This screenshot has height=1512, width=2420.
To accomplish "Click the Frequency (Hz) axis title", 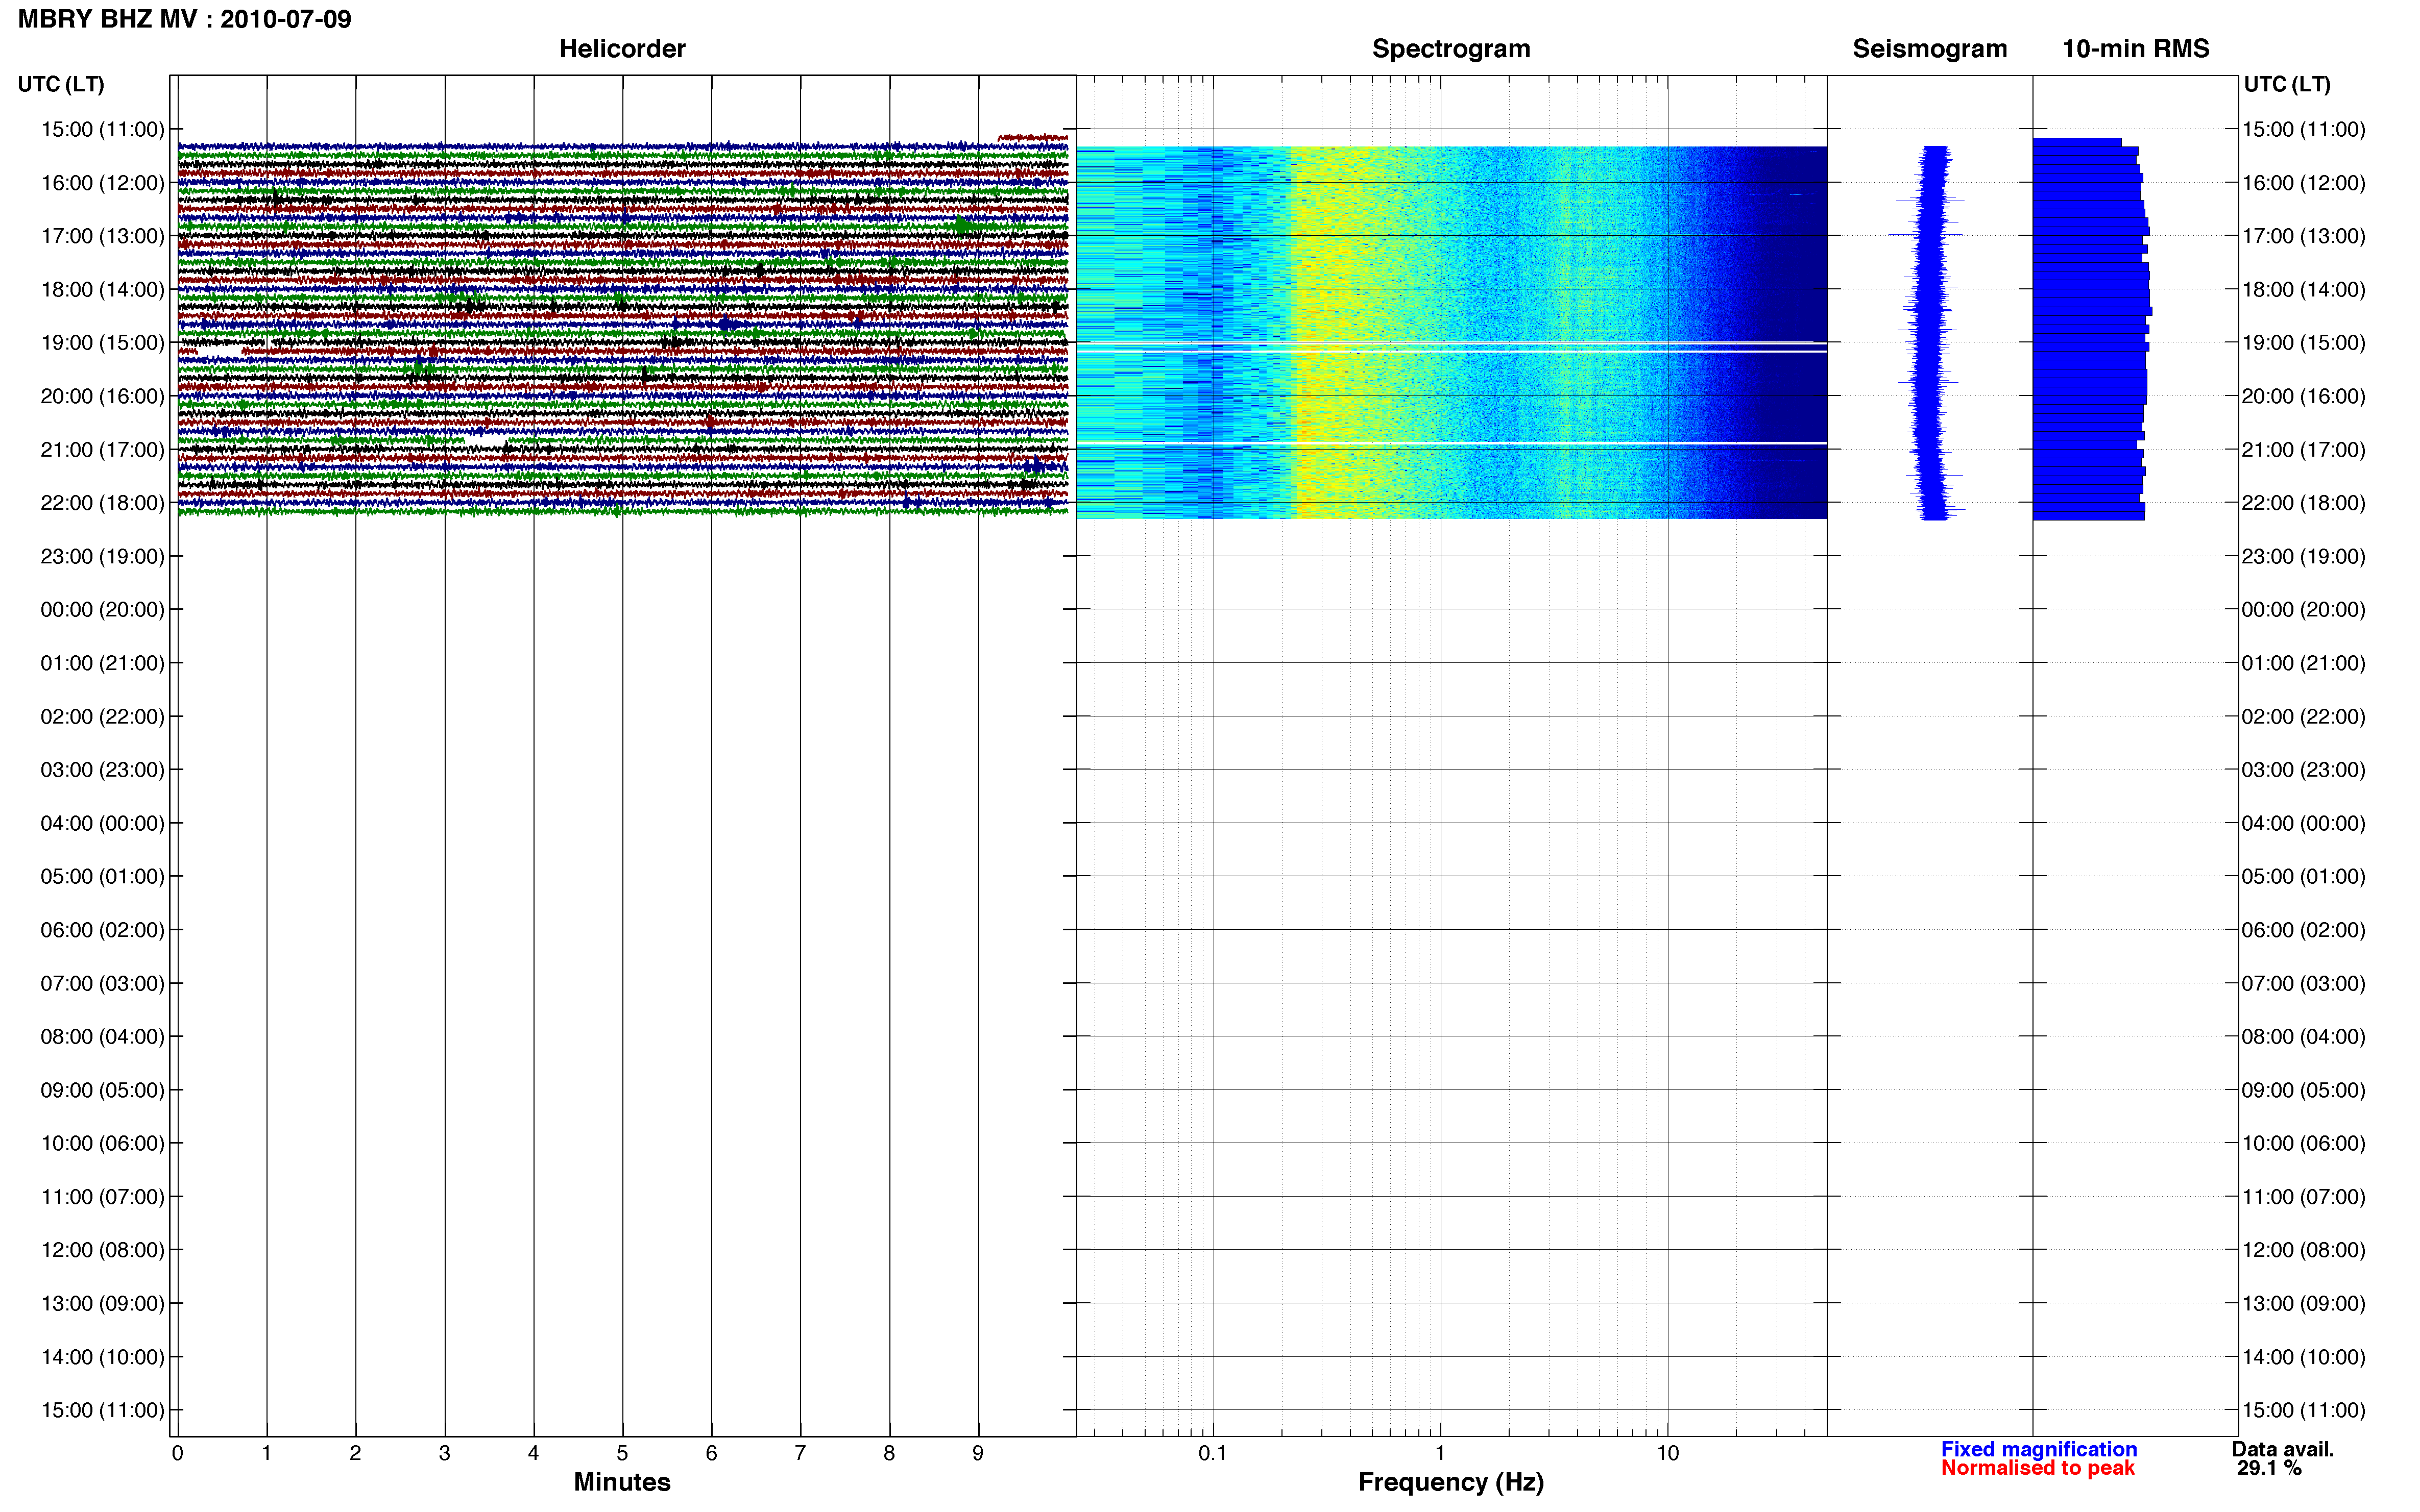I will pyautogui.click(x=1450, y=1482).
